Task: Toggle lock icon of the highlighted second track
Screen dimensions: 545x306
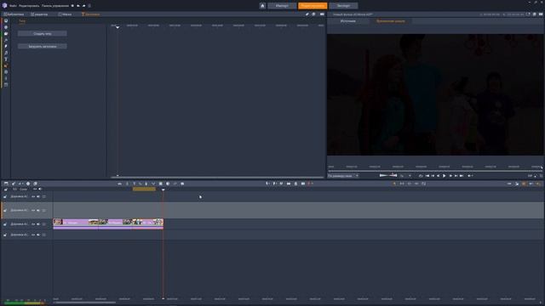Action: click(x=5, y=210)
